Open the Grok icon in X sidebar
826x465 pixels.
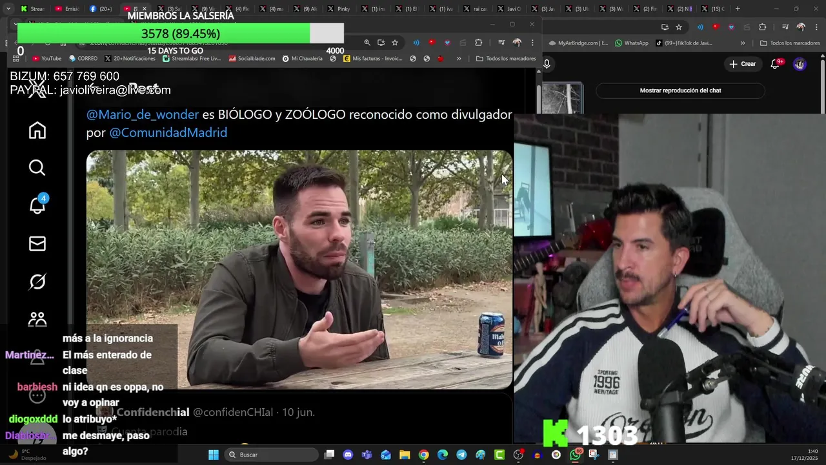(x=37, y=282)
